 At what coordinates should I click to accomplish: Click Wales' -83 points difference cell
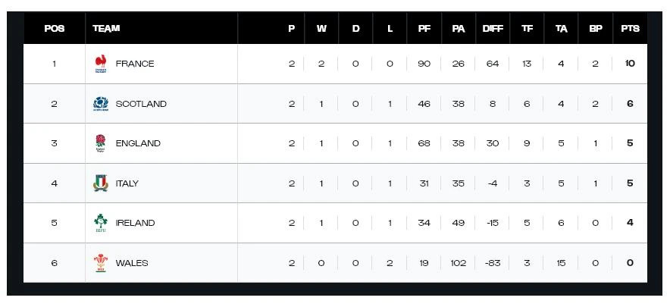(x=493, y=263)
